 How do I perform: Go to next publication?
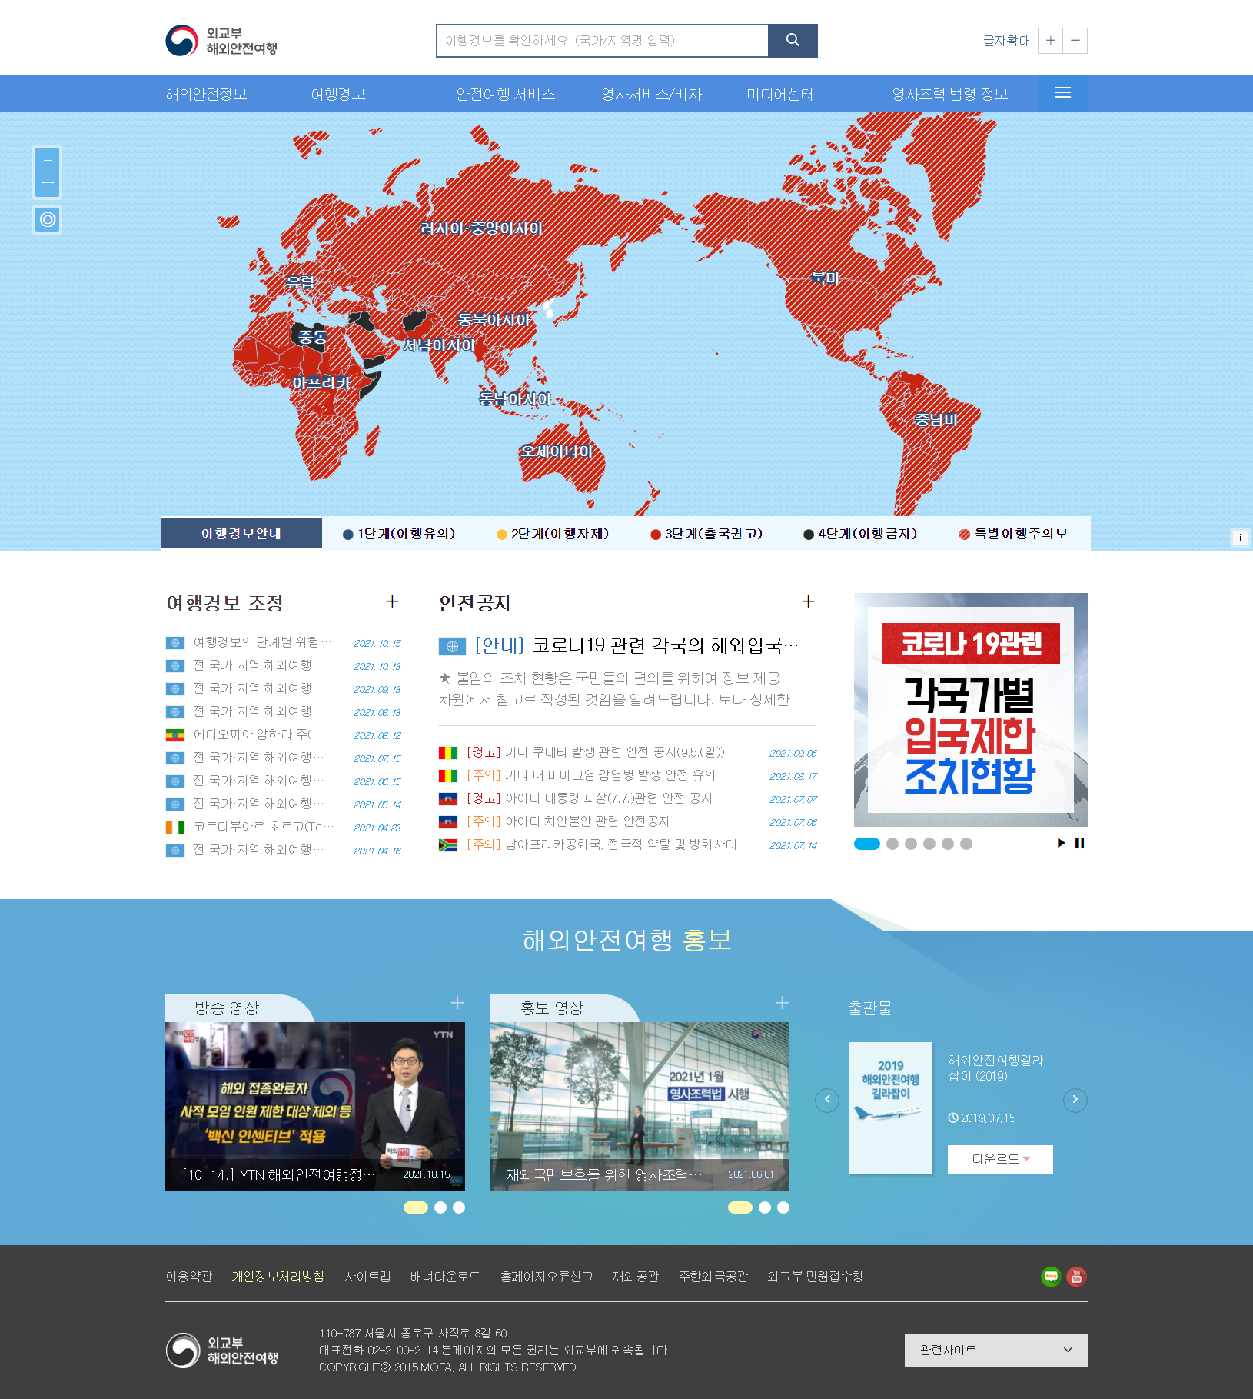(x=1075, y=1100)
